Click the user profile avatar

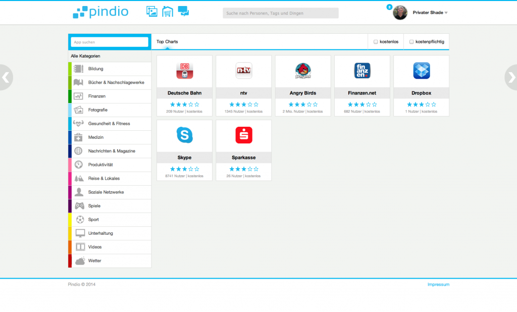tap(400, 13)
